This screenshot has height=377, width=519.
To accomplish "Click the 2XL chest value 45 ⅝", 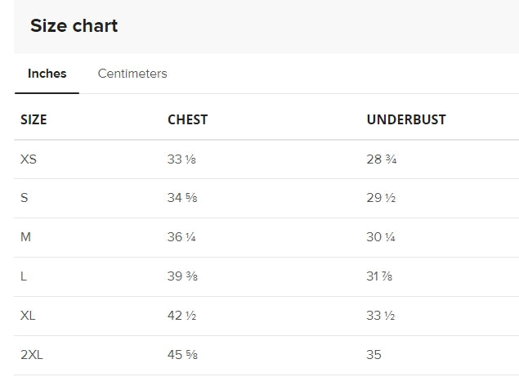I will click(182, 355).
